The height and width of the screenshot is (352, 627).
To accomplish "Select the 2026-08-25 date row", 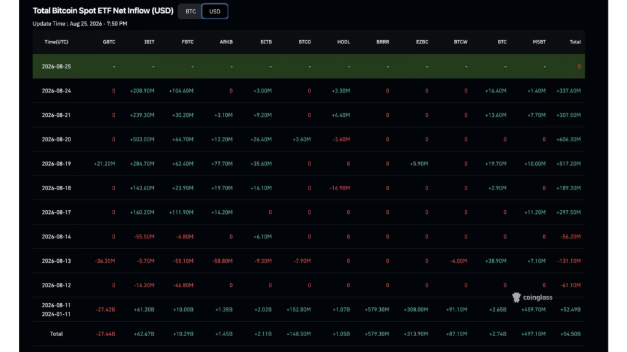I will [309, 66].
